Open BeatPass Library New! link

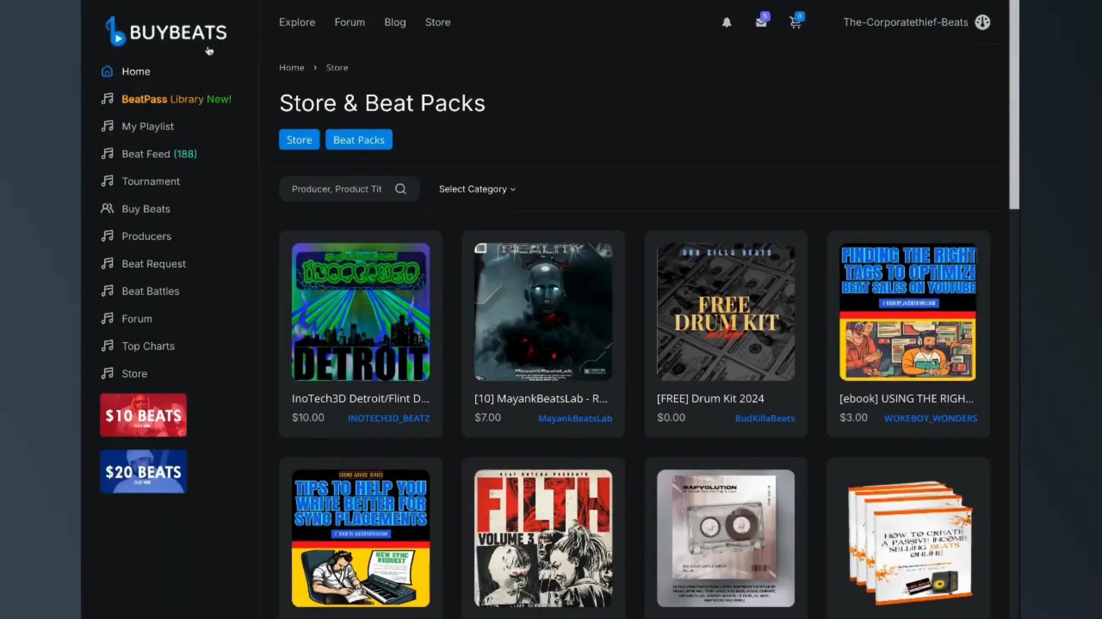[176, 99]
